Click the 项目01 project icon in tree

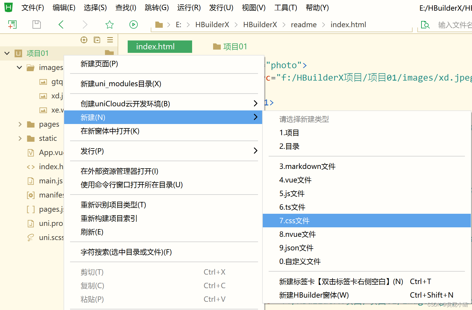click(19, 53)
